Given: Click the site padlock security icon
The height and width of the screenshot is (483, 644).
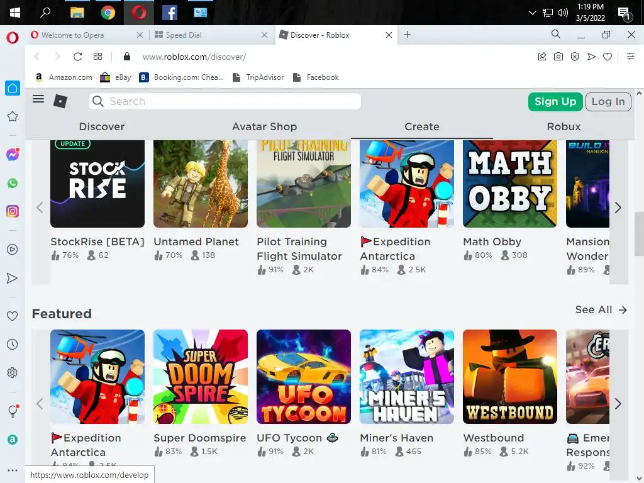Looking at the screenshot, I should [x=127, y=57].
